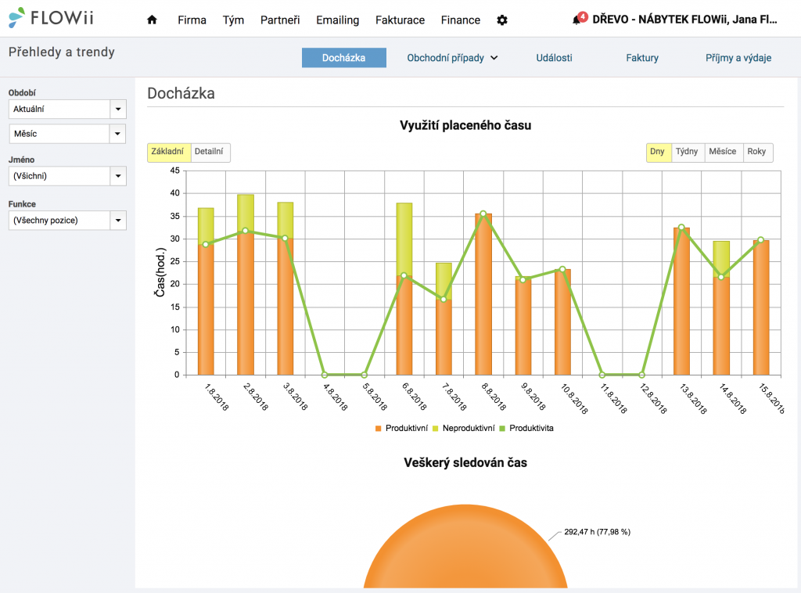801x593 pixels.
Task: Open the Měsíc period dropdown
Action: pos(67,134)
